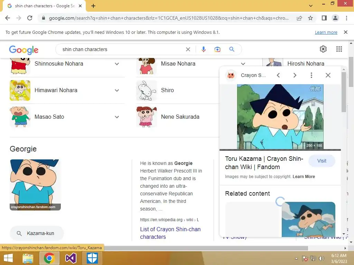Expand Misae Nohara details
This screenshot has height=265, width=354.
tap(243, 64)
